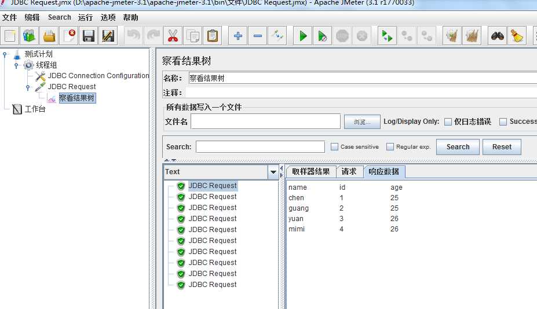
Task: Click the Reset search brush icon
Action: pos(517,36)
